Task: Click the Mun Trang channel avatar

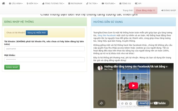Action: coord(100,68)
